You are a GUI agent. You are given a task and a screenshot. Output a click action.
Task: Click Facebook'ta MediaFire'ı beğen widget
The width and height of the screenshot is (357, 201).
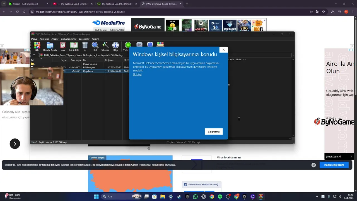pos(202,185)
